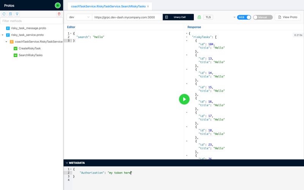Toggle the WEB switch
304x190 pixels.
pyautogui.click(x=244, y=17)
